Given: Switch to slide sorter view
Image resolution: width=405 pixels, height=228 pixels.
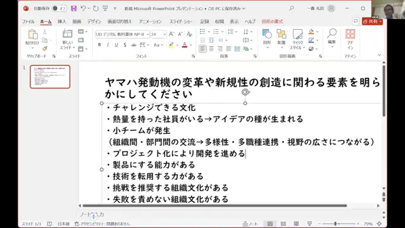Looking at the screenshot, I should click(283, 224).
